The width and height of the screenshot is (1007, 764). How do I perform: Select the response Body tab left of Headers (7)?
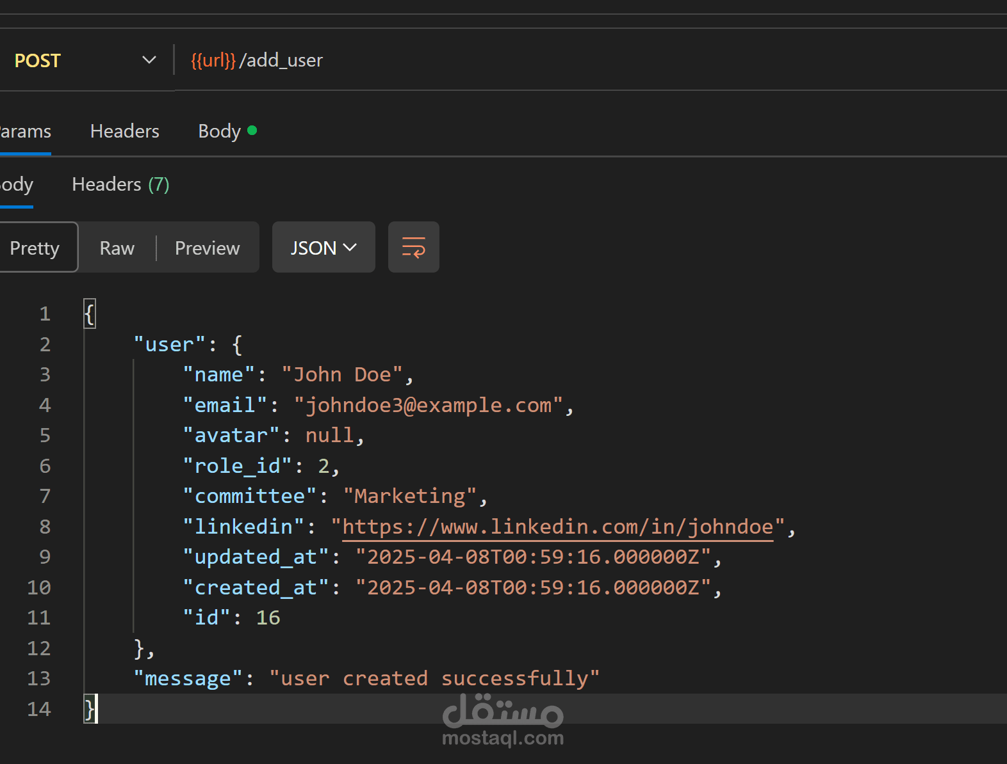click(x=16, y=184)
